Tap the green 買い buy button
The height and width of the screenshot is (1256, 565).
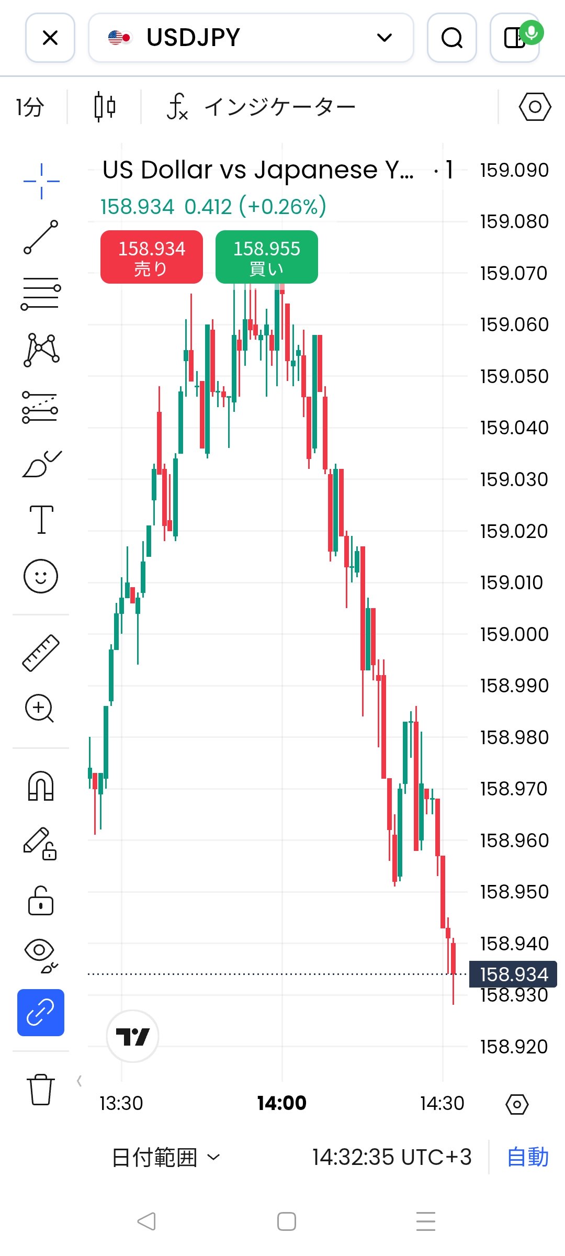pyautogui.click(x=267, y=257)
